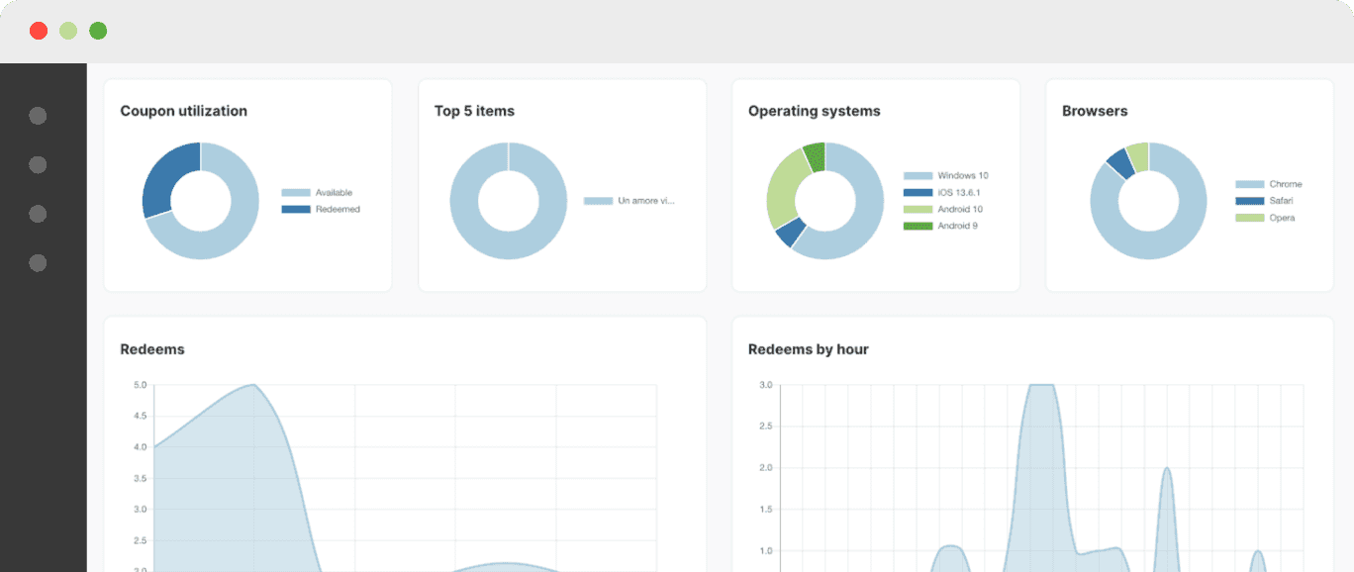Click the 1.0 axis label in Redeems by hour

(766, 551)
